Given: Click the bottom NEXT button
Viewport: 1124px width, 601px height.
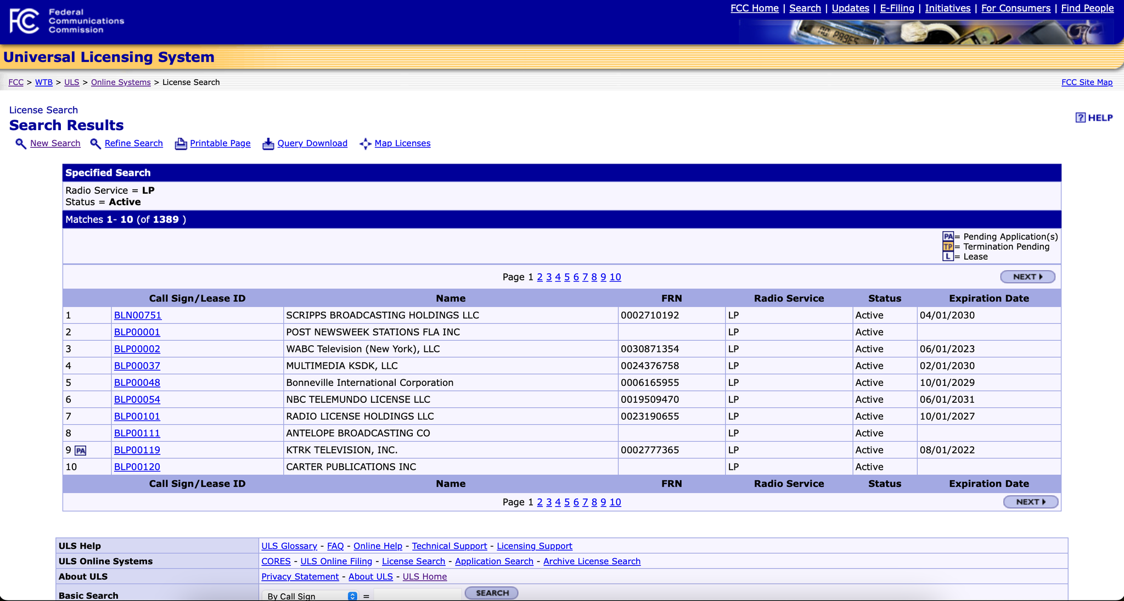Looking at the screenshot, I should pos(1031,502).
